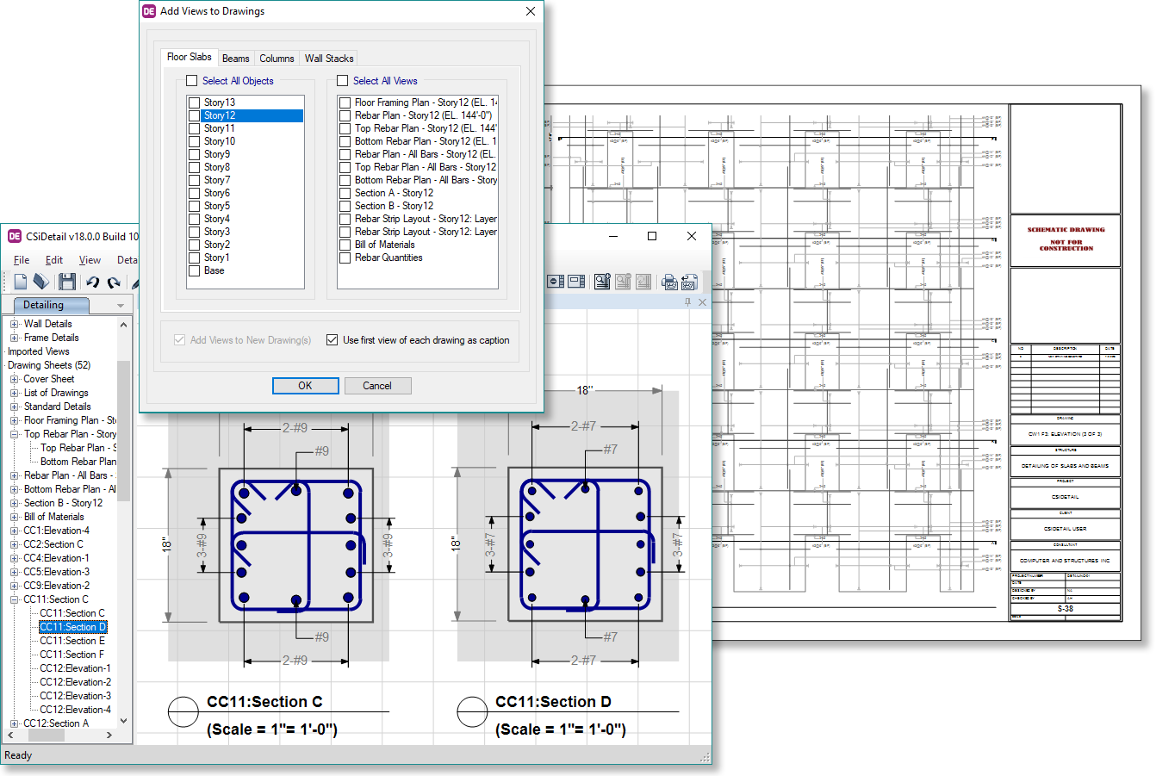1156x776 pixels.
Task: Click the CC11:Section C column drawing
Action: (x=295, y=545)
